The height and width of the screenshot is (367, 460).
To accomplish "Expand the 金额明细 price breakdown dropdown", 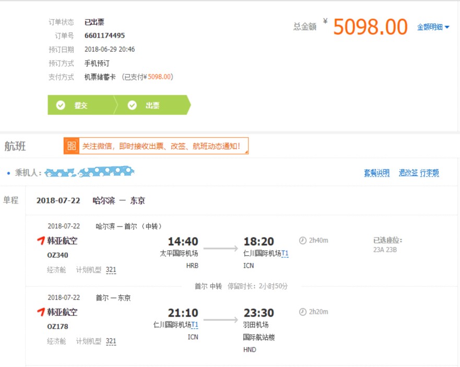I will (433, 27).
